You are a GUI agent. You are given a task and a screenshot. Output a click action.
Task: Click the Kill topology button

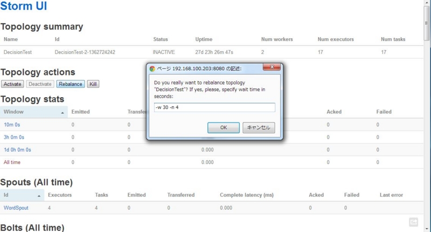tap(93, 84)
